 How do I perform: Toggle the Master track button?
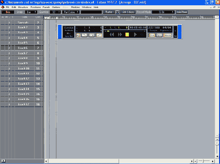click(167, 35)
